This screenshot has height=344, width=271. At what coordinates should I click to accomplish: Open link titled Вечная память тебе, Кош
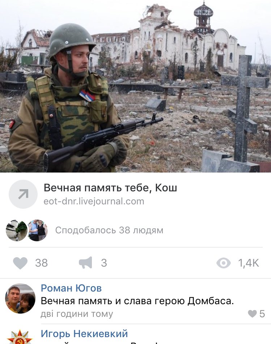110,188
